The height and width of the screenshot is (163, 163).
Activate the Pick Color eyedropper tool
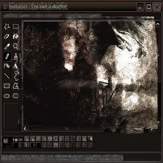coord(7,46)
